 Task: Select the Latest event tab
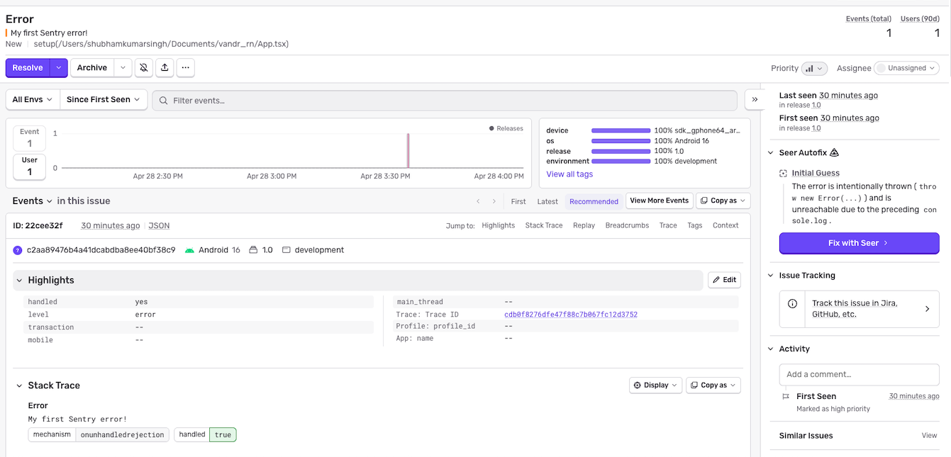tap(547, 202)
